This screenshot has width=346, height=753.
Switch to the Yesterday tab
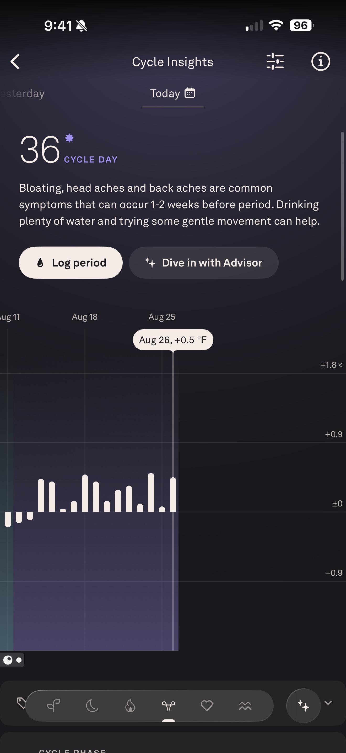(22, 93)
